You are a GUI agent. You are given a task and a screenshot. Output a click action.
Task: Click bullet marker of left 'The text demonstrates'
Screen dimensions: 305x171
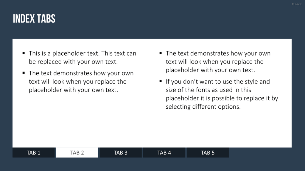pyautogui.click(x=24, y=73)
